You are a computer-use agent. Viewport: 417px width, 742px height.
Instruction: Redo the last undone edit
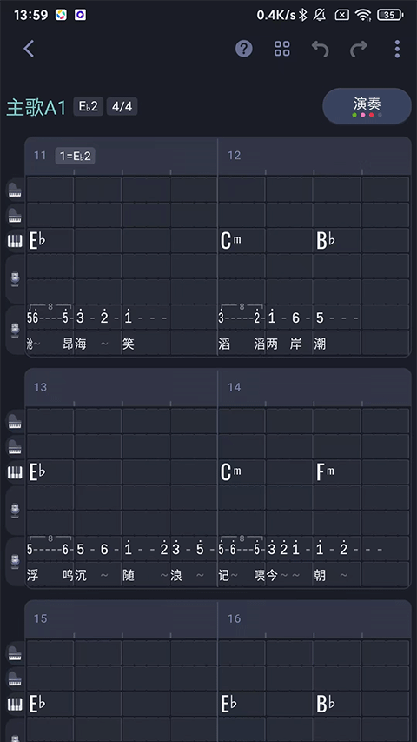(x=359, y=48)
